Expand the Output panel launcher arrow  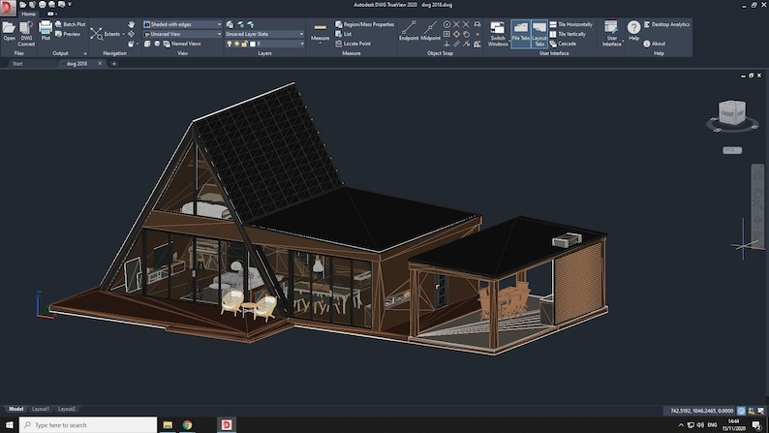pyautogui.click(x=85, y=53)
